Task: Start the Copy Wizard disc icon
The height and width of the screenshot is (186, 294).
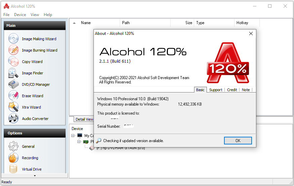Action: pyautogui.click(x=13, y=61)
